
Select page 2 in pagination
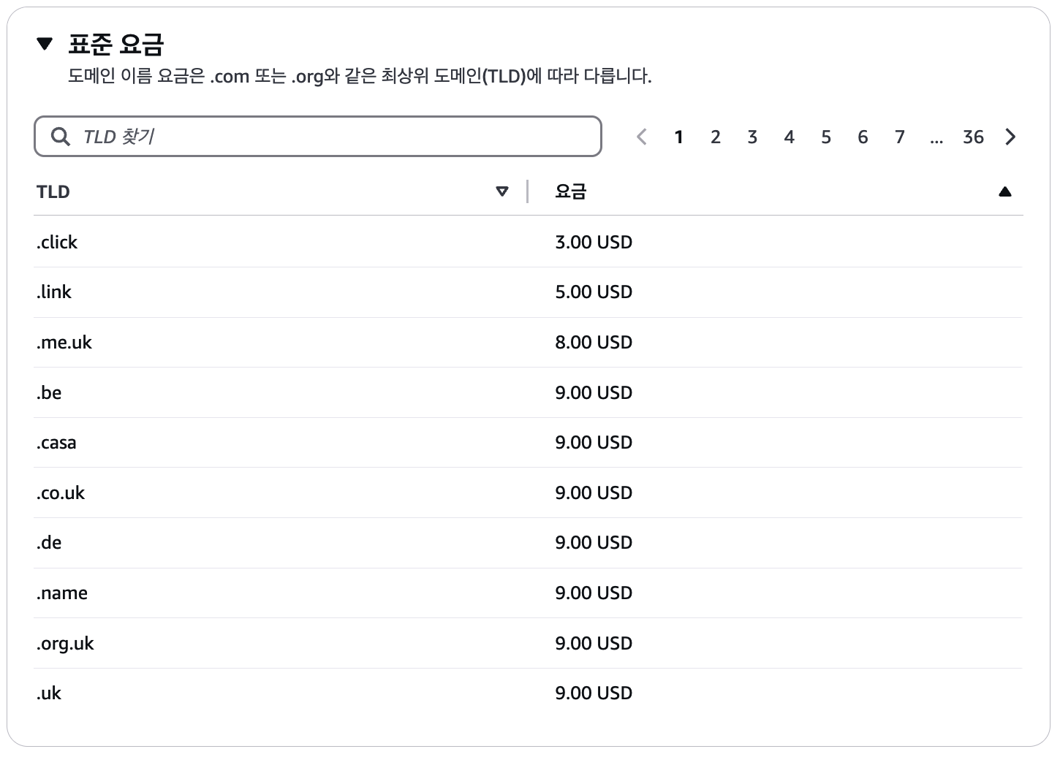pos(715,137)
